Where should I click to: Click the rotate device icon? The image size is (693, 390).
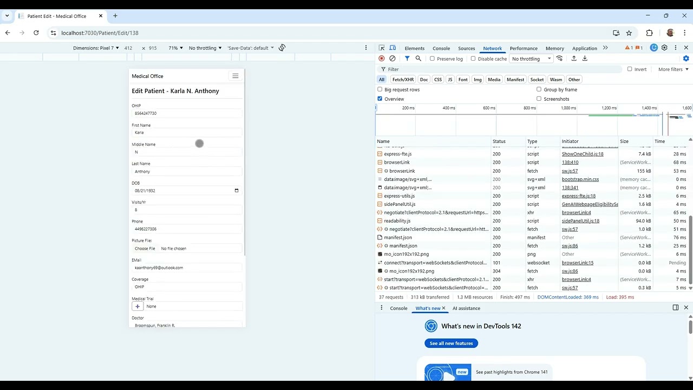click(x=282, y=48)
